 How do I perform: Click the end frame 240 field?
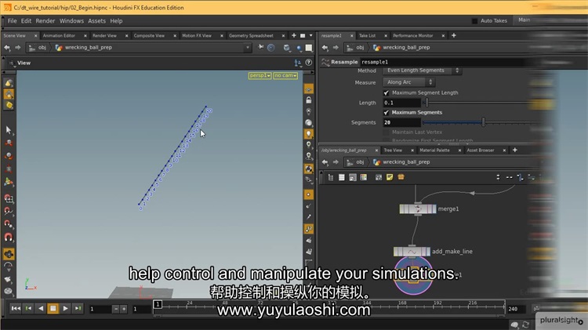tap(515, 309)
